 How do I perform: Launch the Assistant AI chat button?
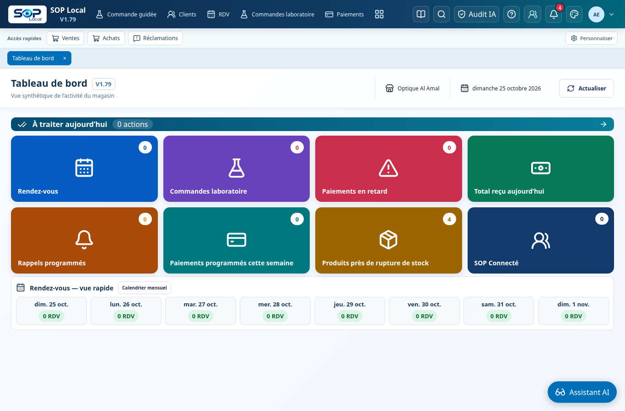582,392
